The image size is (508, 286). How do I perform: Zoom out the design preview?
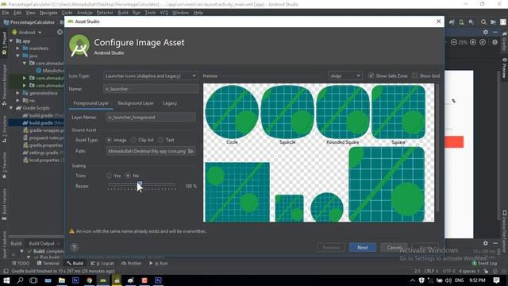[x=454, y=42]
